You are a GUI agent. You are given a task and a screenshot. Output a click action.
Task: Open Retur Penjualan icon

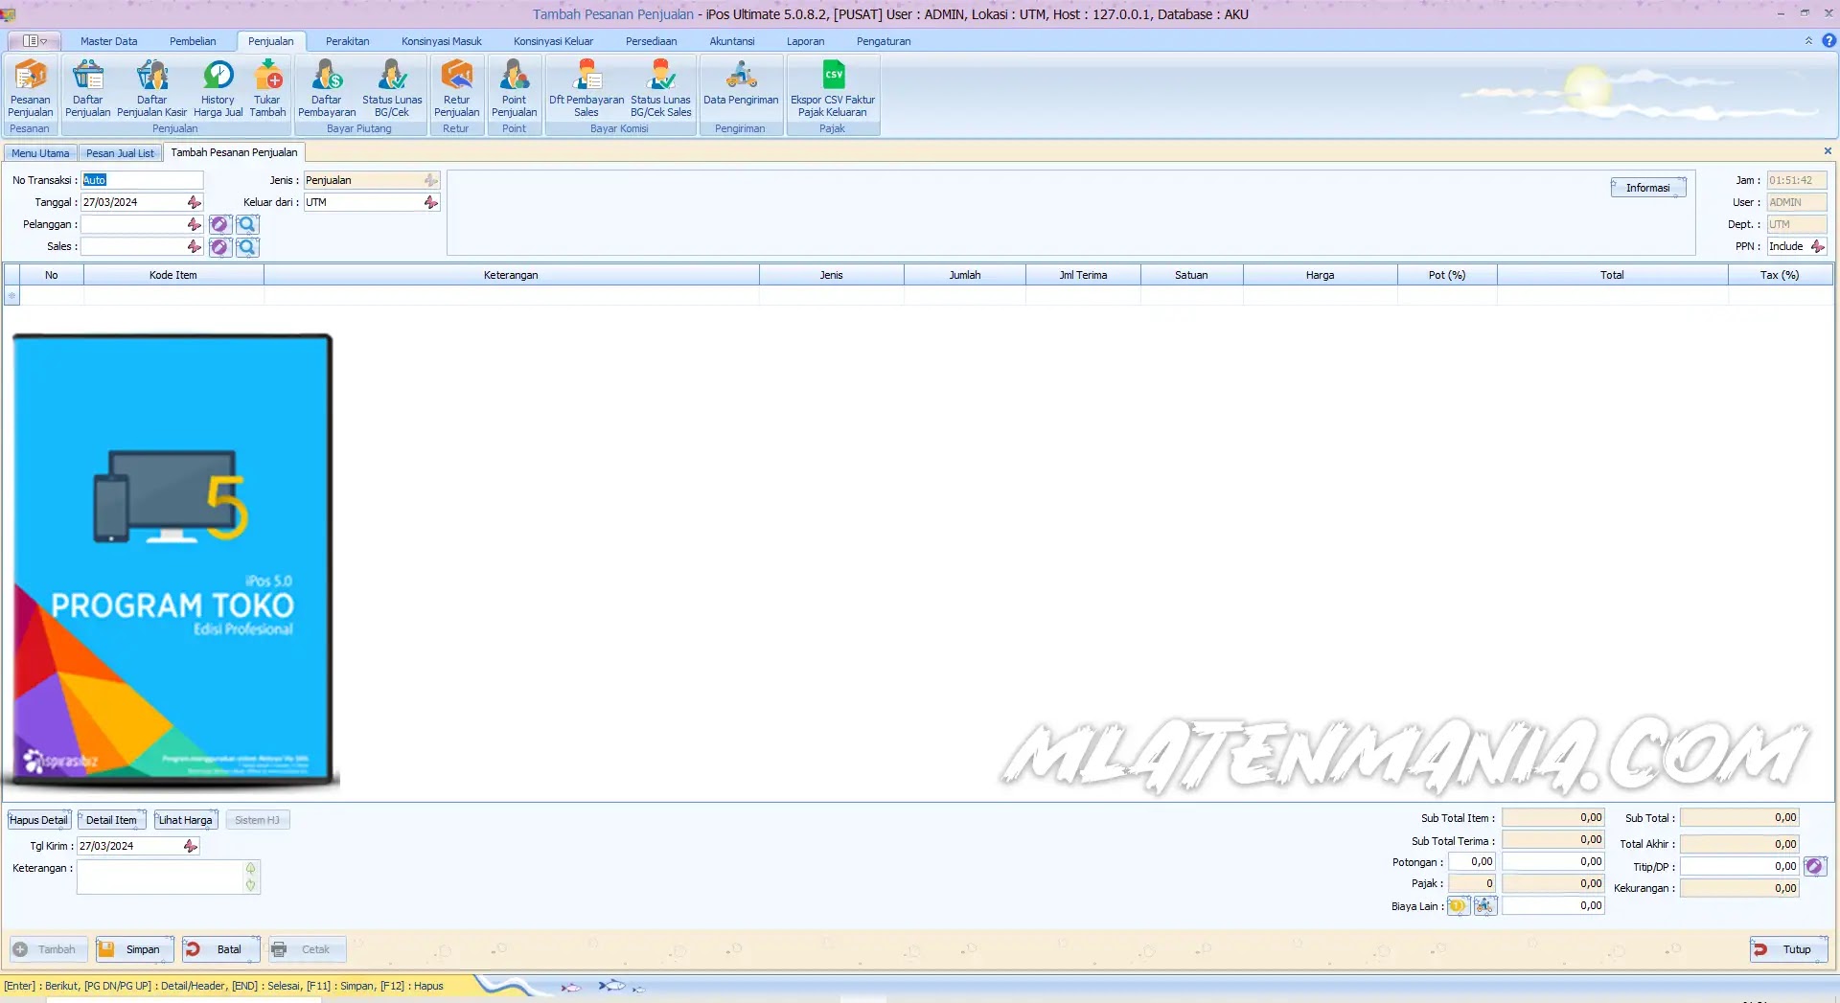pyautogui.click(x=456, y=88)
